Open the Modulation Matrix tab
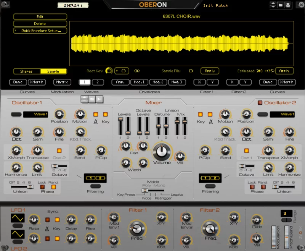 coord(62,82)
